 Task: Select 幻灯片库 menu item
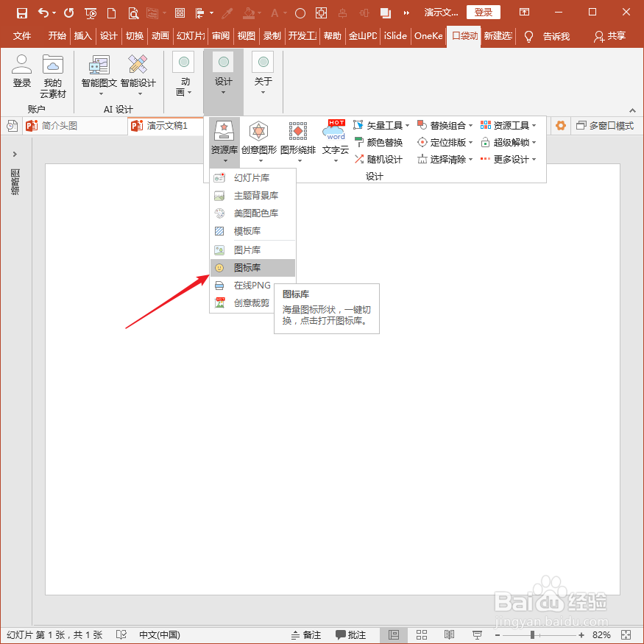[x=252, y=178]
